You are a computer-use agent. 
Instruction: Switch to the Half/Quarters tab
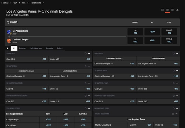click(36, 48)
